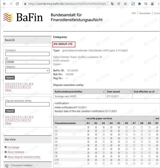Click the BaFin logo
Screen dimensions: 160x168
point(23,17)
